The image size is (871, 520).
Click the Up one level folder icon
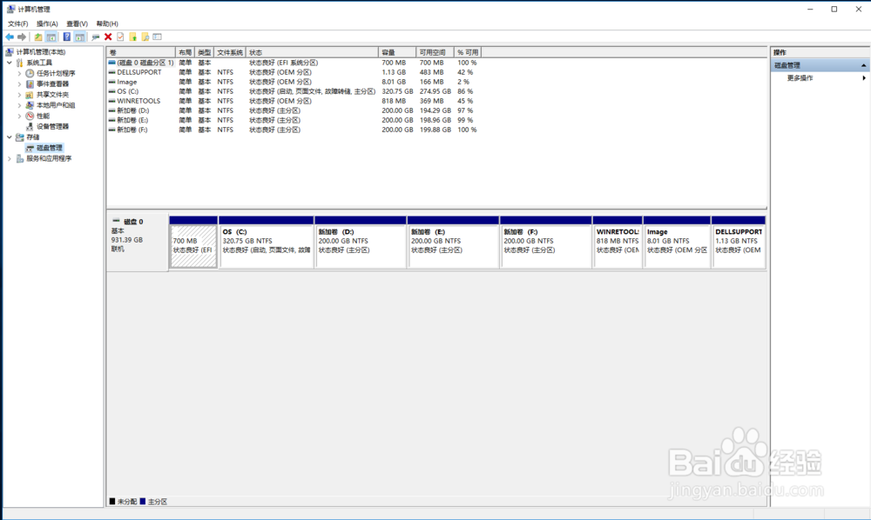coord(37,37)
